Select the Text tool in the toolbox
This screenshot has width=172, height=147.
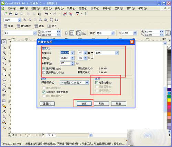[x=4, y=95]
